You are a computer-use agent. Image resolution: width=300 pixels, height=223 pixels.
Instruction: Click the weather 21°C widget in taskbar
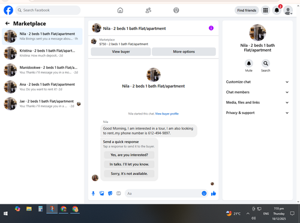[233, 213]
